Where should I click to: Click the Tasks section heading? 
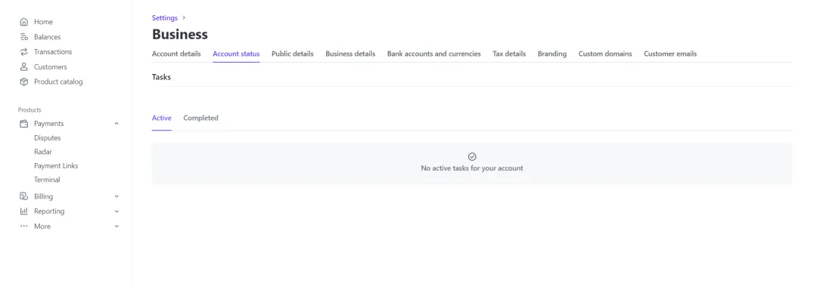point(161,77)
